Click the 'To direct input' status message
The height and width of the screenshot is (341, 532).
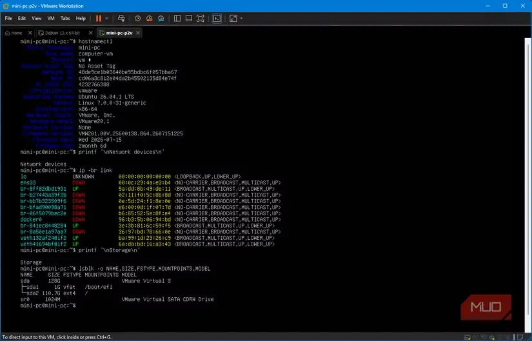tap(57, 337)
